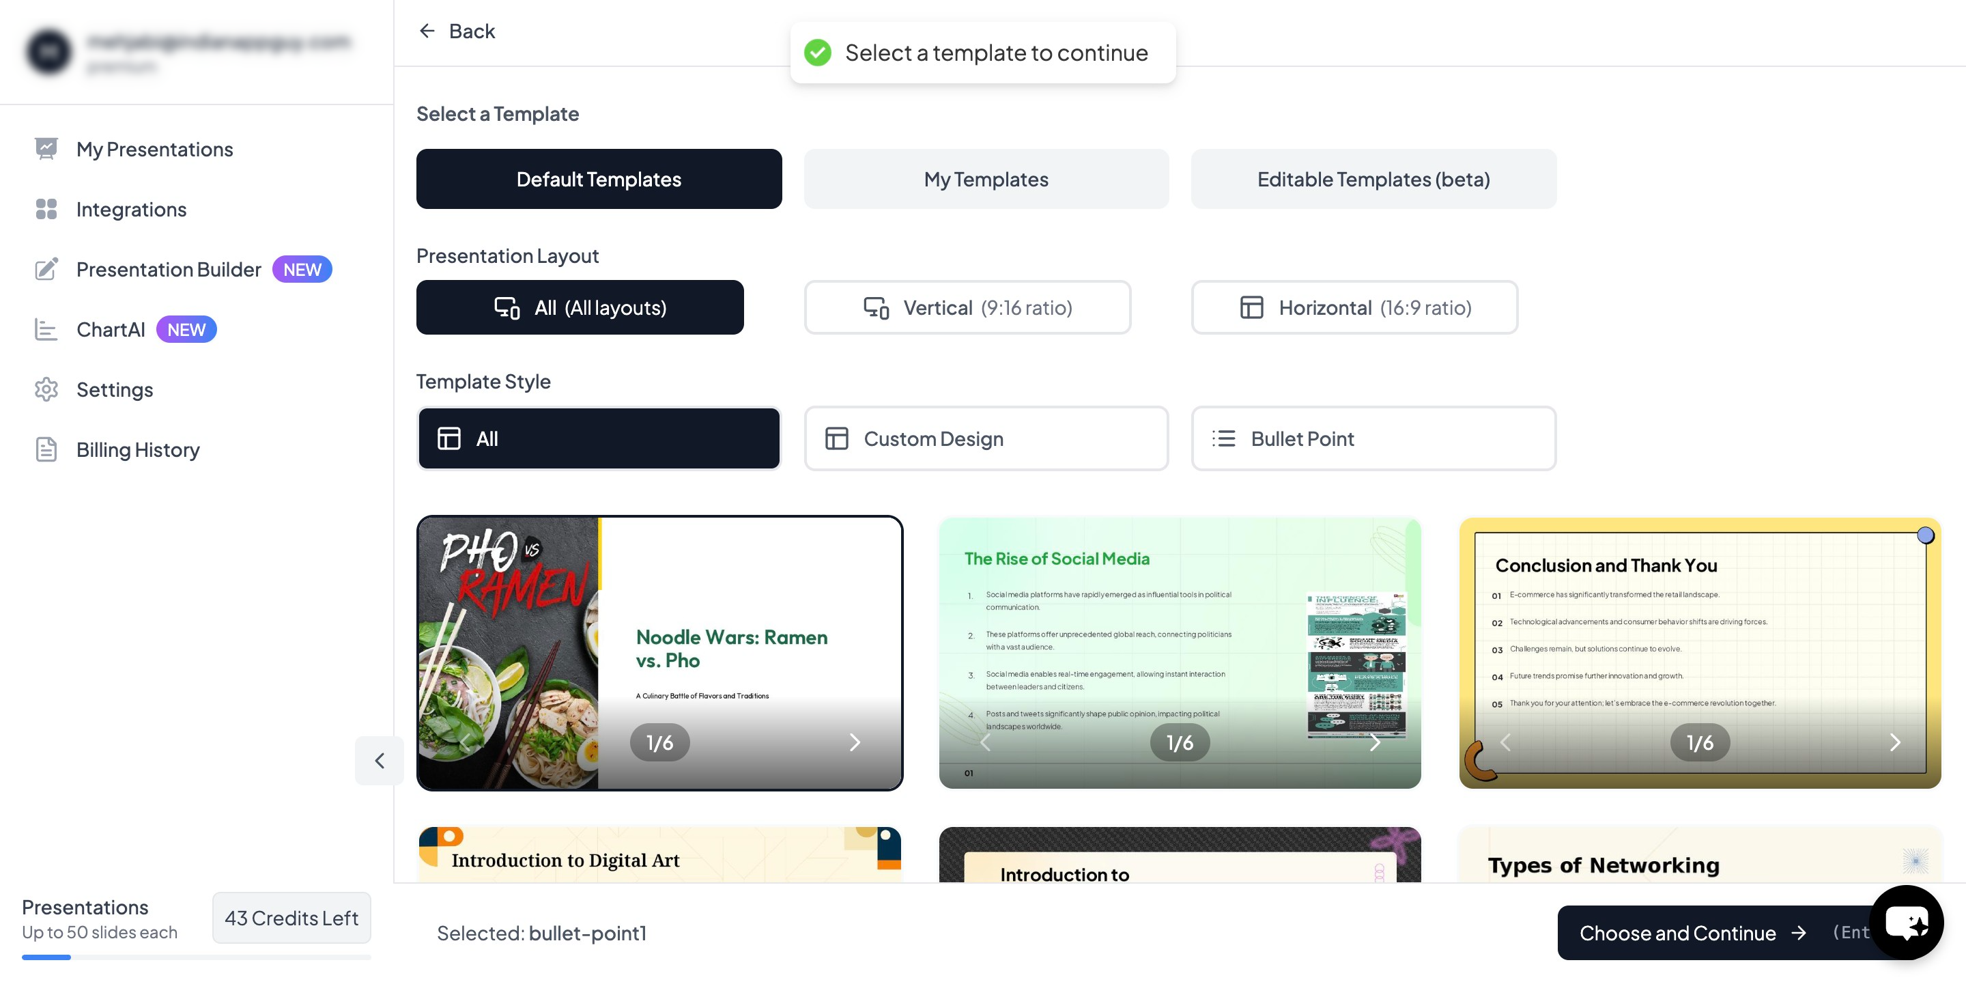Click the ChartAI chart icon
1966x982 pixels.
[46, 329]
